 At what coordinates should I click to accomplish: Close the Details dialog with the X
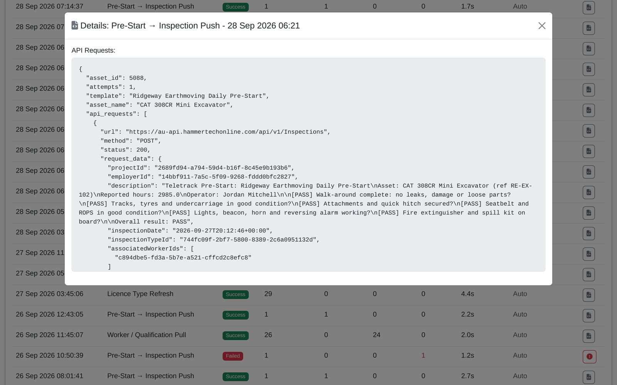click(x=542, y=26)
